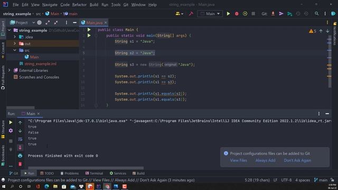This screenshot has height=190, width=338.
Task: Rerun Main in Run panel
Action: (11, 122)
